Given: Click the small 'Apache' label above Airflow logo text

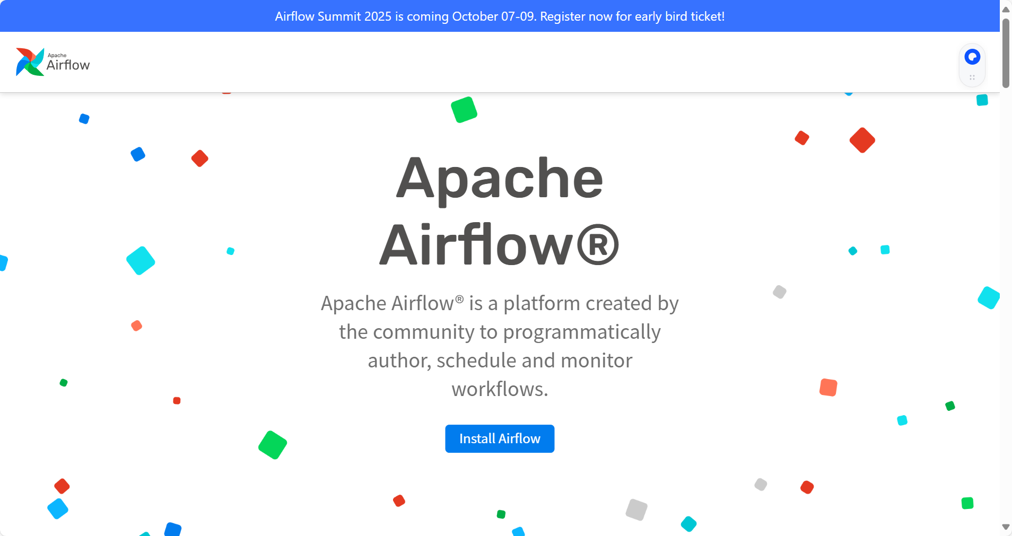Looking at the screenshot, I should [57, 55].
